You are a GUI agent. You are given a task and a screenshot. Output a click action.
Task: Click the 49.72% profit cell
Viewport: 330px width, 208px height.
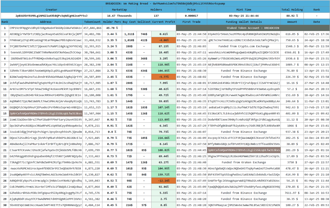point(164,95)
